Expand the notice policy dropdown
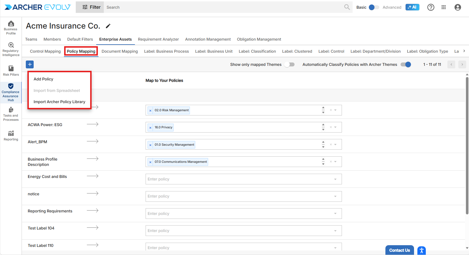Screen dimensions: 469x255 [x=335, y=196]
